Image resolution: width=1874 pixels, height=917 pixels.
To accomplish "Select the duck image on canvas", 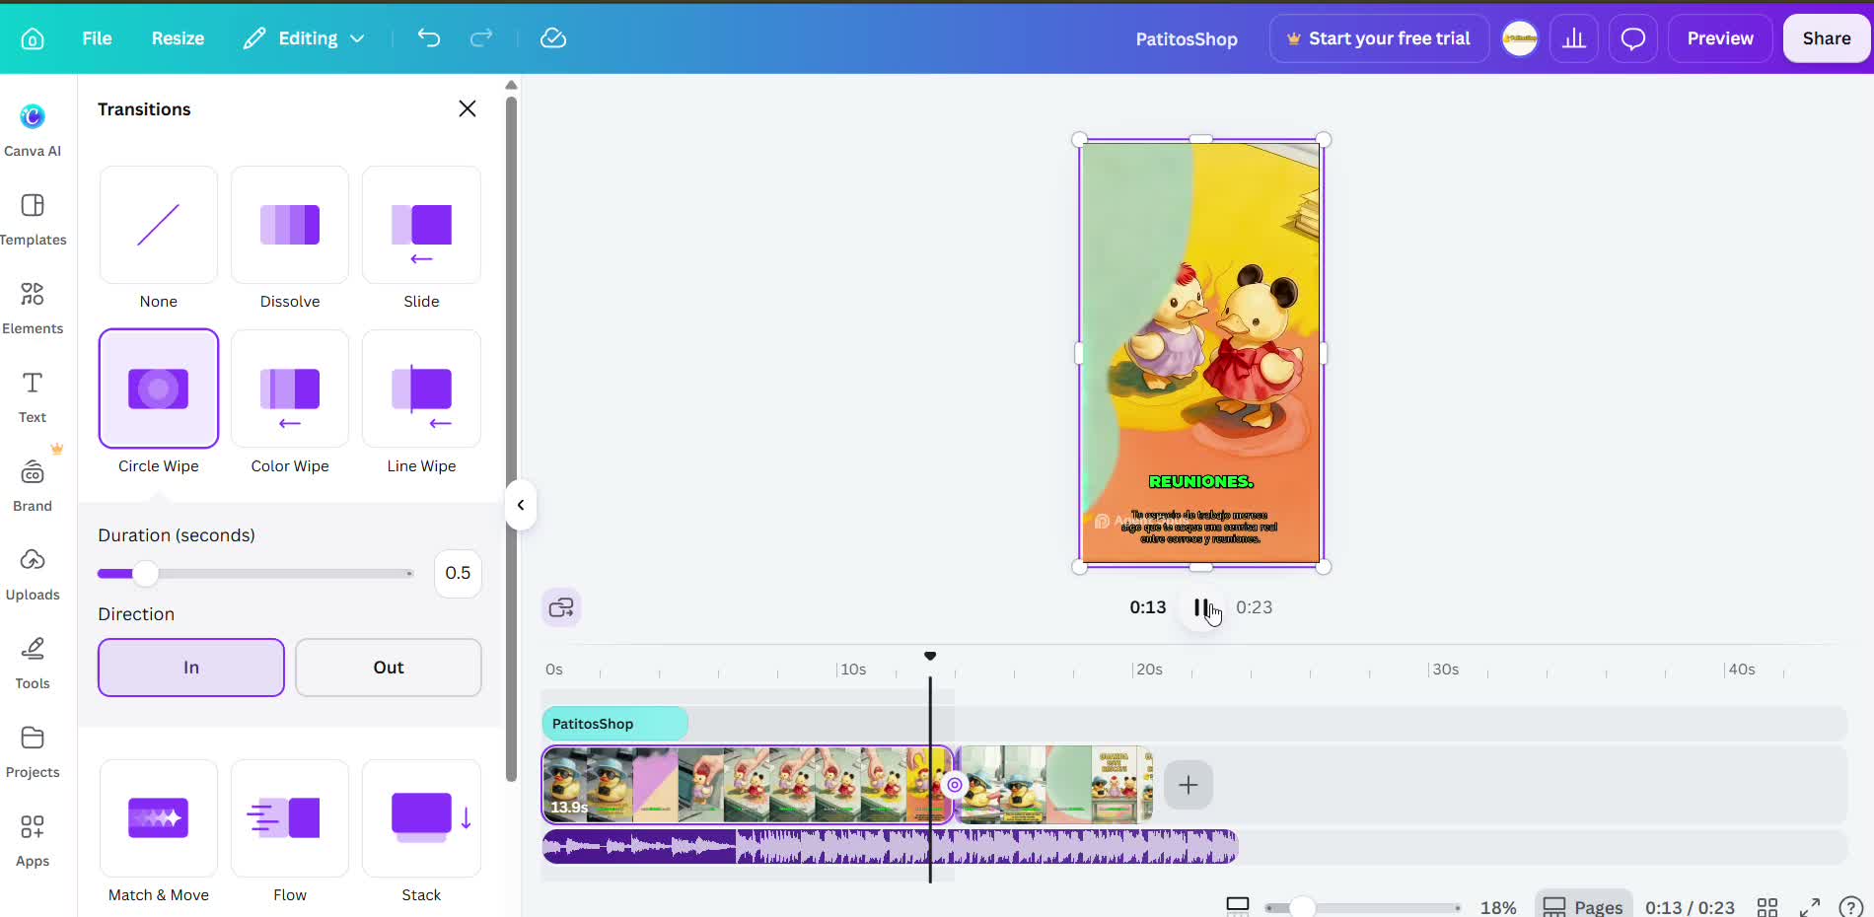I will (x=1200, y=353).
